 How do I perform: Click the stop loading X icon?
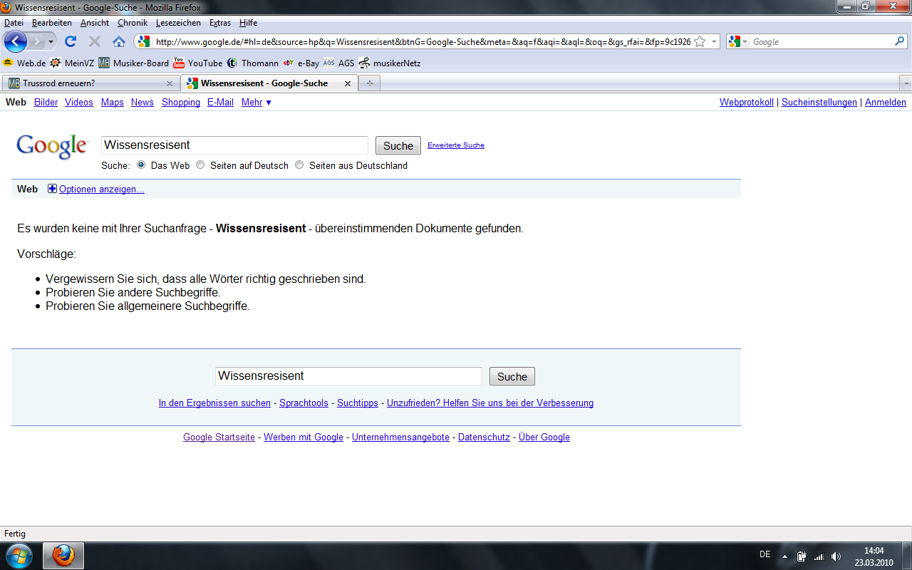tap(94, 41)
